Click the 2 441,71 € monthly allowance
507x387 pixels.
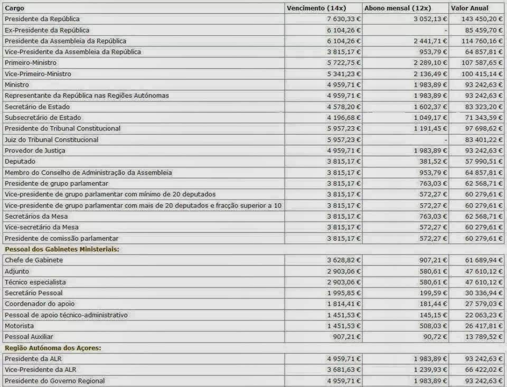coord(430,41)
